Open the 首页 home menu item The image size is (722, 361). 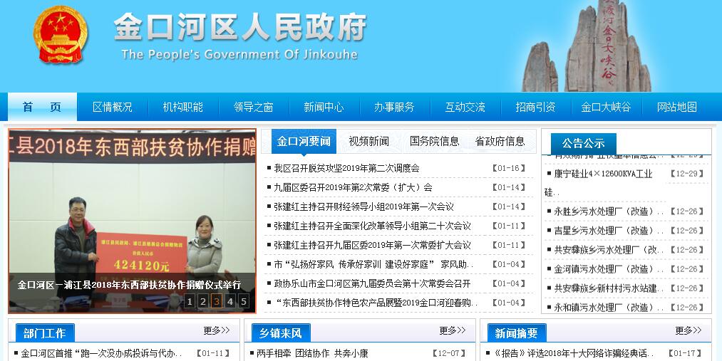click(42, 107)
